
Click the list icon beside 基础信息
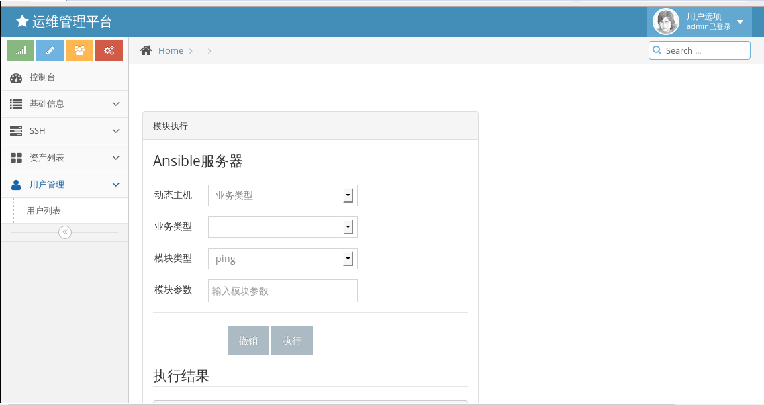point(16,104)
